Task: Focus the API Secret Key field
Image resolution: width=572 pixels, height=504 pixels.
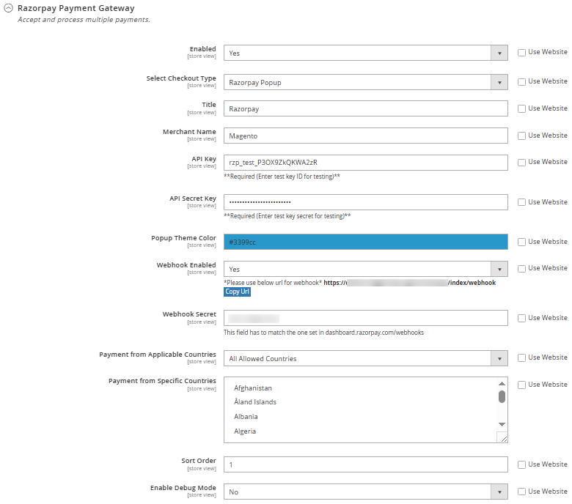Action: pos(365,202)
